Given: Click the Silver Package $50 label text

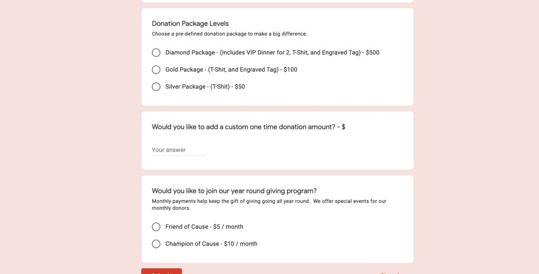Looking at the screenshot, I should tap(205, 86).
